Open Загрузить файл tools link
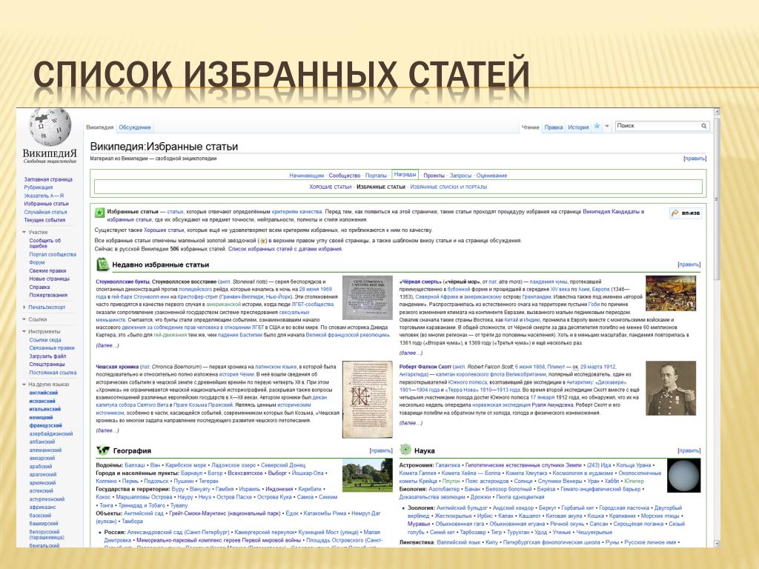This screenshot has width=759, height=569. pos(47,356)
